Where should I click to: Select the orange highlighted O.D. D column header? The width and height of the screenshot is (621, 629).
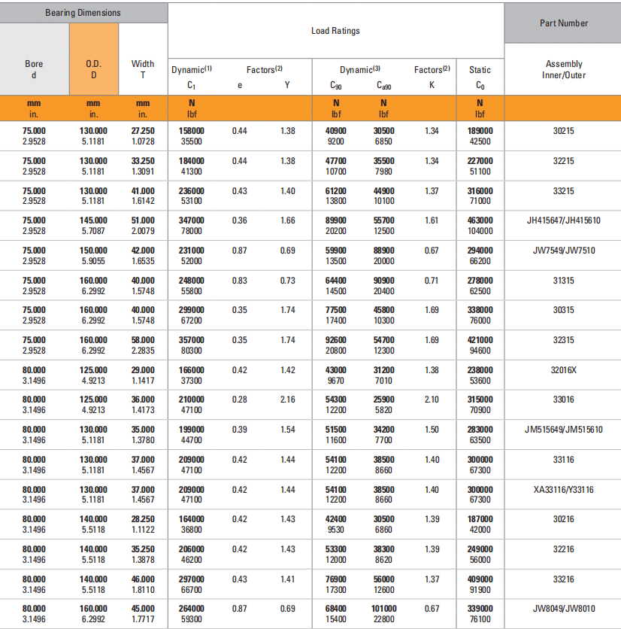point(93,69)
